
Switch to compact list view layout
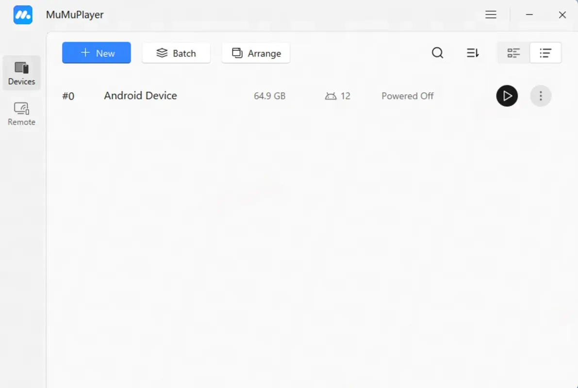tap(545, 52)
